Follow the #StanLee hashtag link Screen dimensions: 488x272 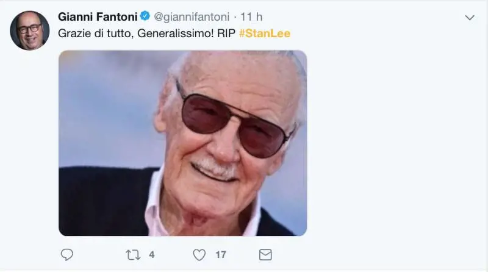(x=264, y=33)
